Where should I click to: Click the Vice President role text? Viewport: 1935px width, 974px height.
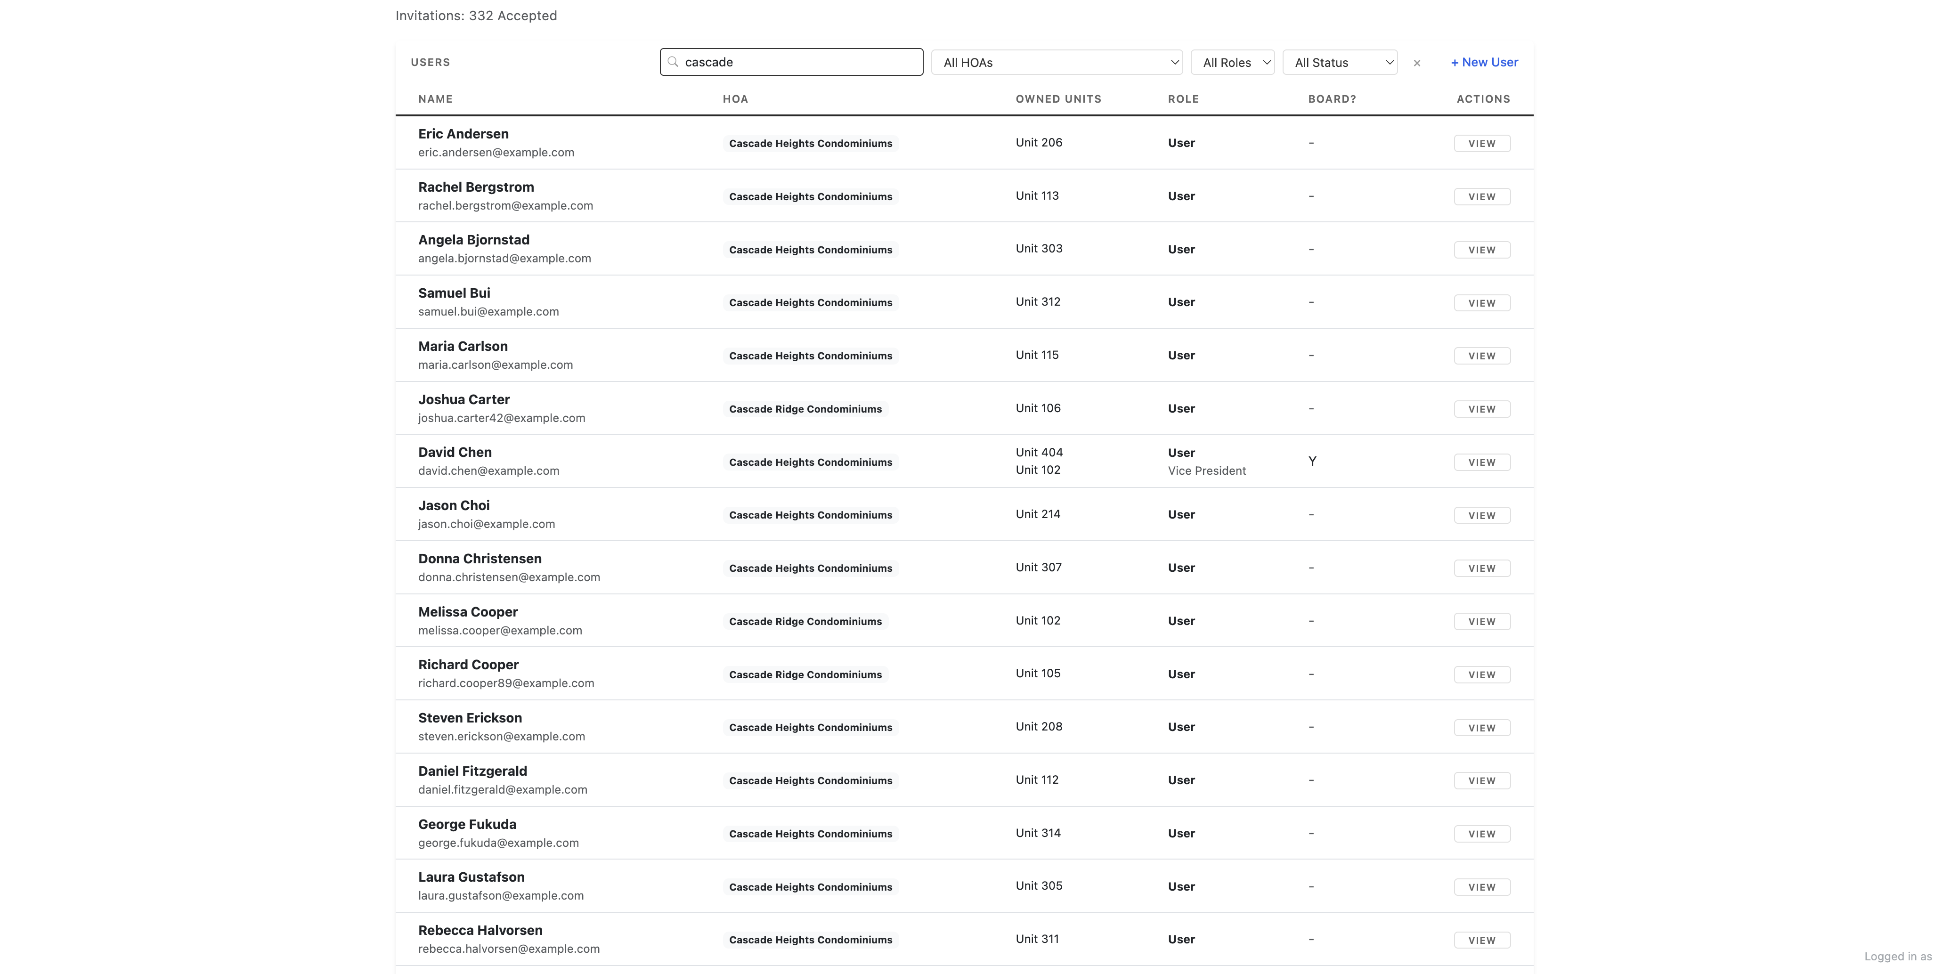coord(1206,471)
